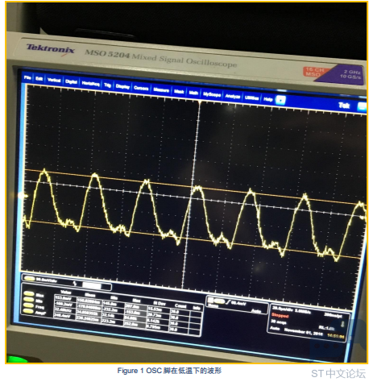Click the Auto trigger mode text
The image size is (373, 386).
[x=256, y=311]
